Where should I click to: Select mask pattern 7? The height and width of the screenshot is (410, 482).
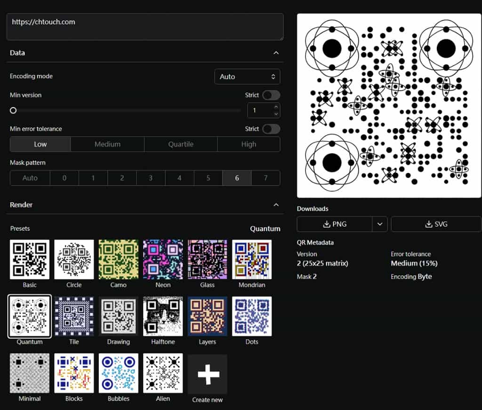tap(265, 178)
